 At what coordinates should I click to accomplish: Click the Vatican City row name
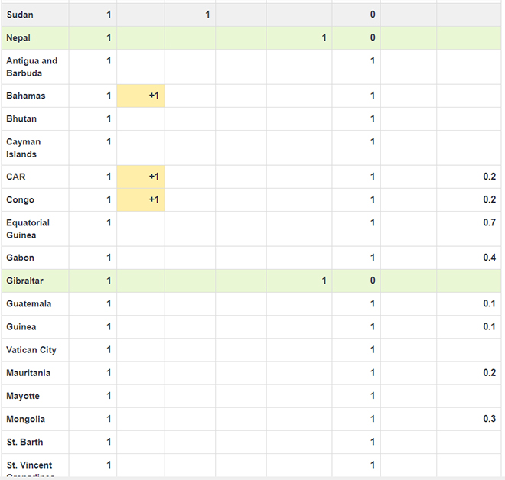(31, 349)
